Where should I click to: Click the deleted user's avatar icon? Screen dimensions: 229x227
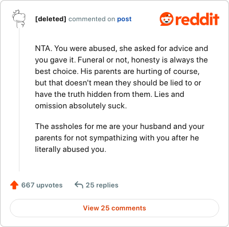click(x=19, y=19)
